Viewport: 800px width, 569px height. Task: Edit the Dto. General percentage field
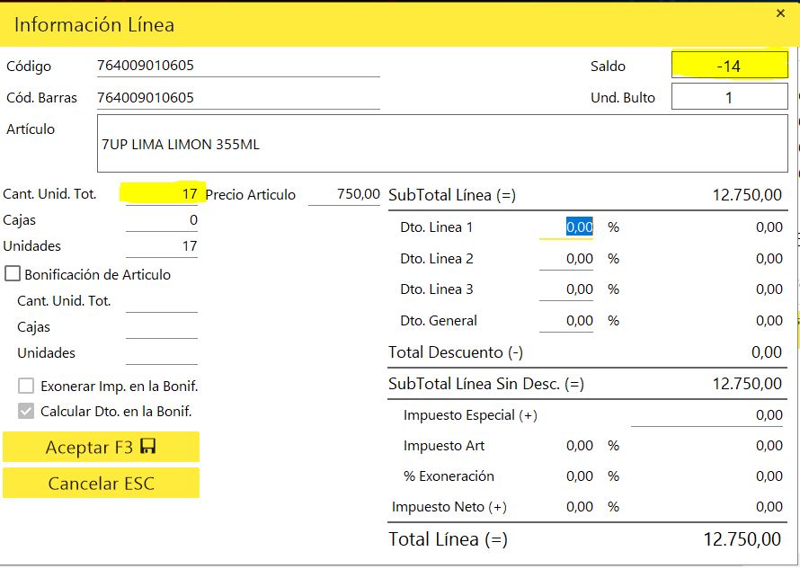(x=567, y=321)
